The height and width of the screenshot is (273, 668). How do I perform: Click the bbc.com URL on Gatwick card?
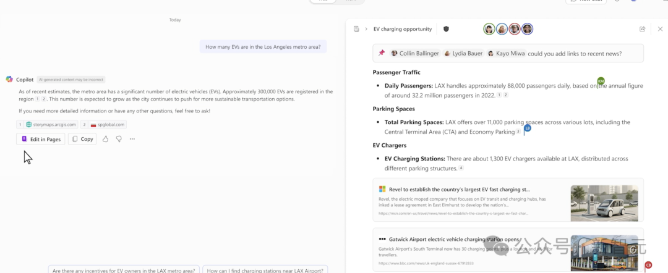(x=426, y=263)
